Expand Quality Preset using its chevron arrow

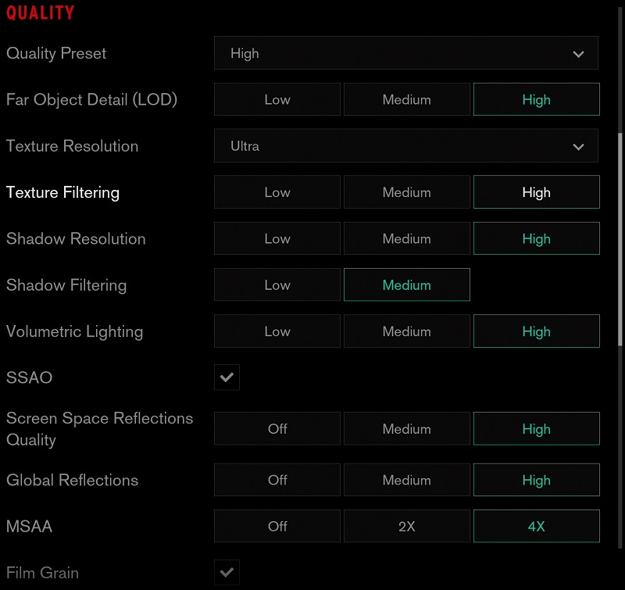point(578,53)
